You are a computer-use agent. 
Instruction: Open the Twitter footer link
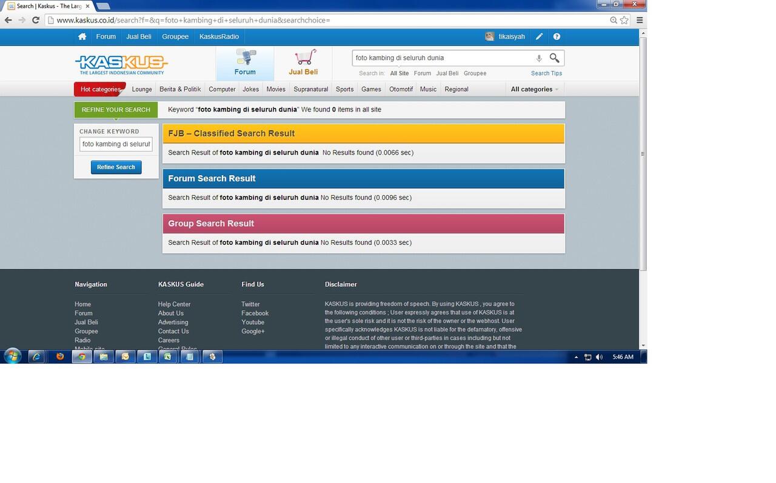(250, 304)
